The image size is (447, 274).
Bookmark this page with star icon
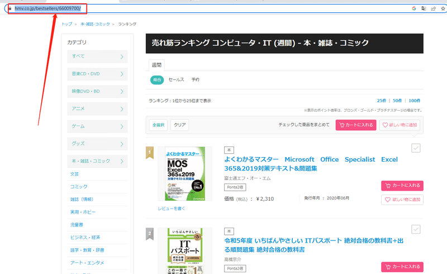(443, 8)
